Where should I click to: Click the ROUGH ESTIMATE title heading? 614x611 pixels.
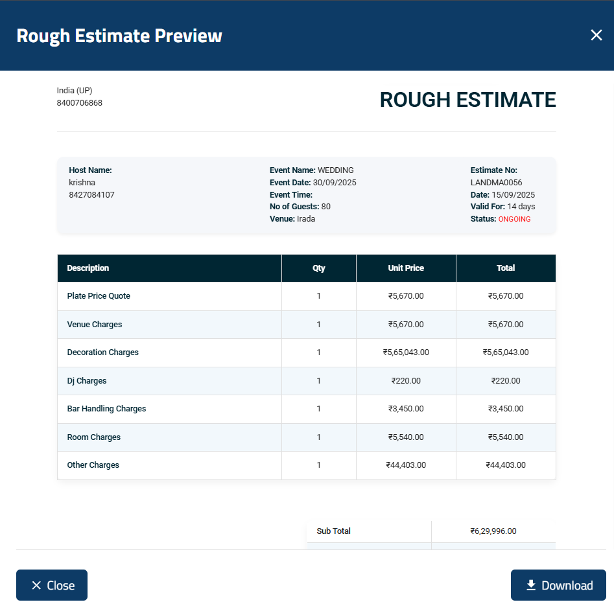tap(467, 100)
